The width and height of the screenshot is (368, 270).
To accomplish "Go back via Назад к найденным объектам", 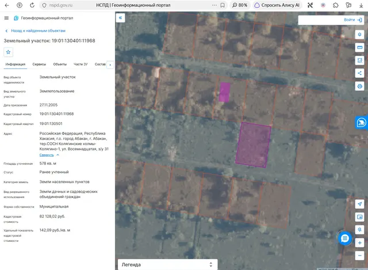I will [x=36, y=31].
